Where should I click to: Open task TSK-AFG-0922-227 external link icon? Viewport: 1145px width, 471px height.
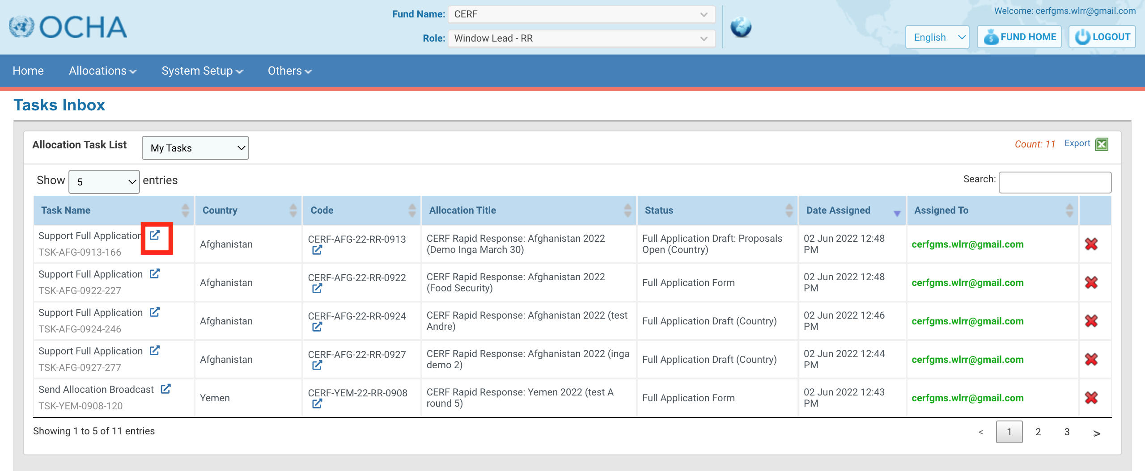155,273
